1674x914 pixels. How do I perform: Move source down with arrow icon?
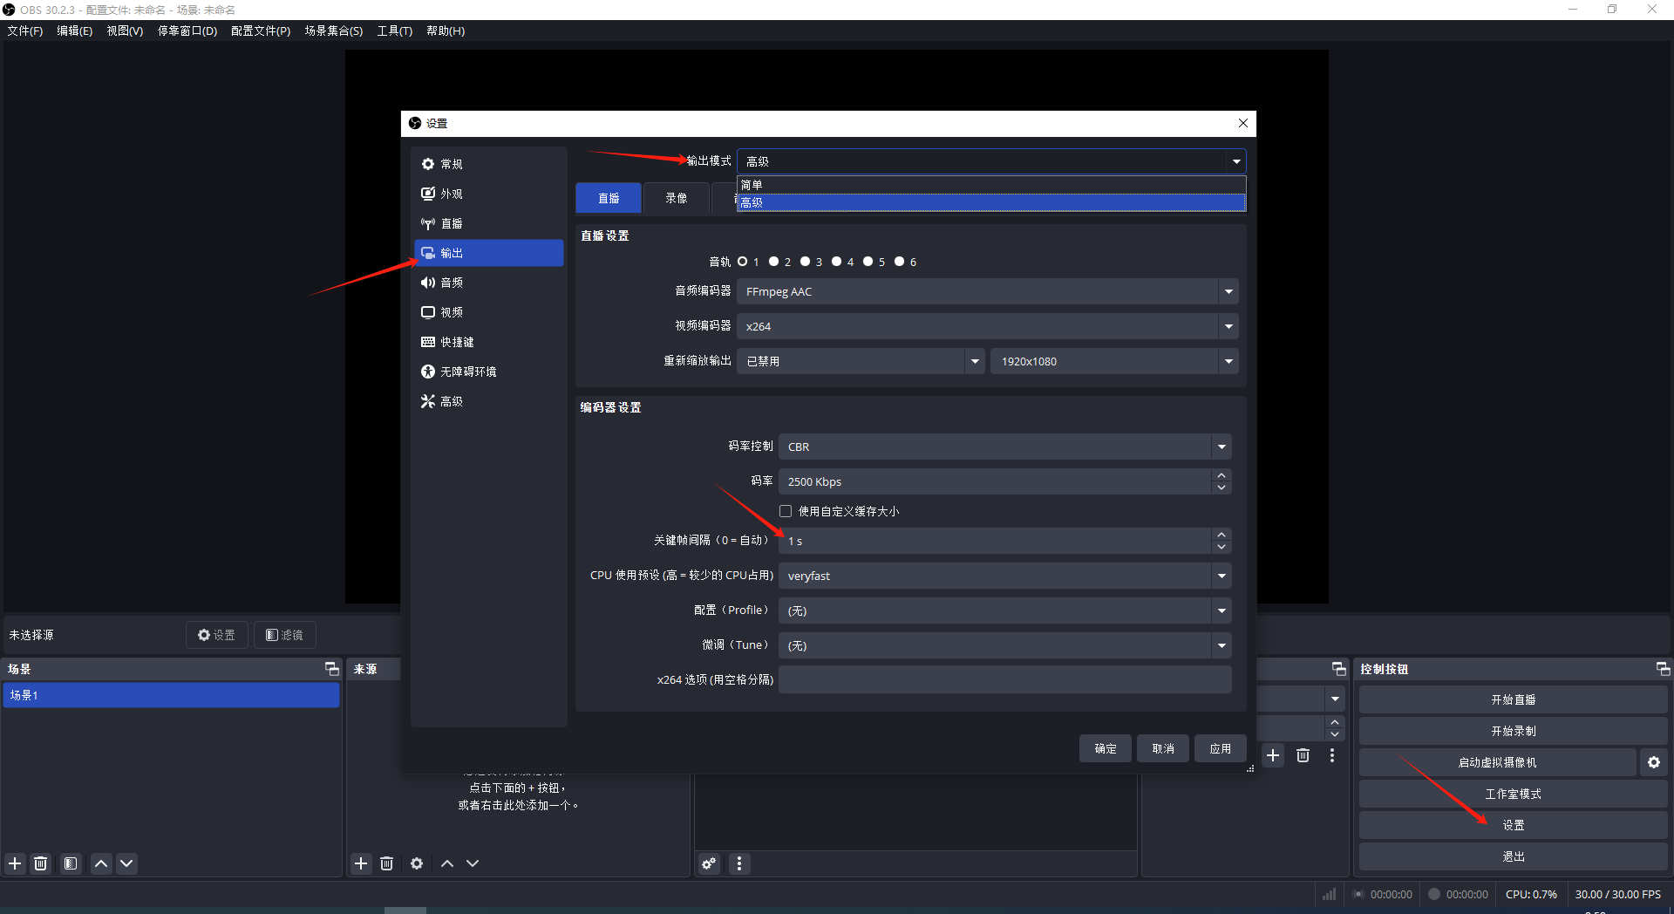tap(473, 863)
